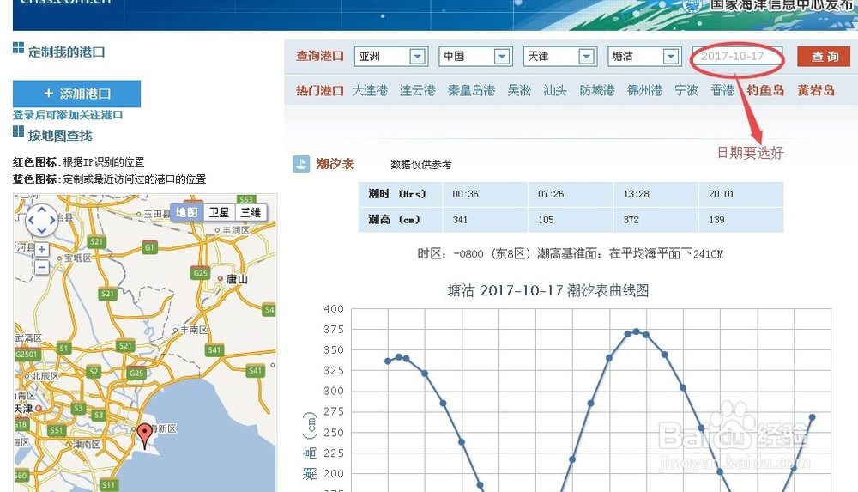The width and height of the screenshot is (858, 492).
Task: Click the 潮汐表 section title
Action: (335, 164)
